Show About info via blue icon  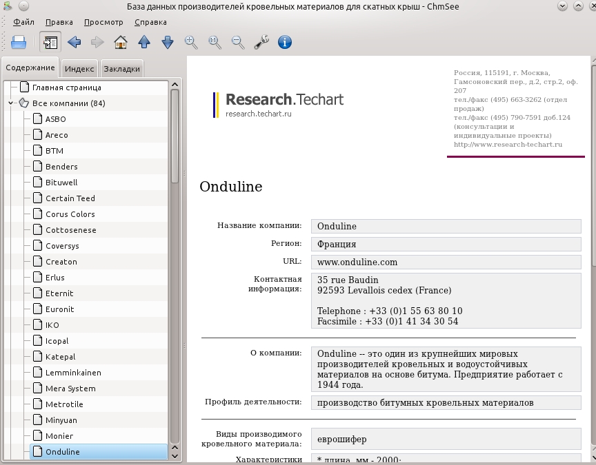(x=285, y=42)
